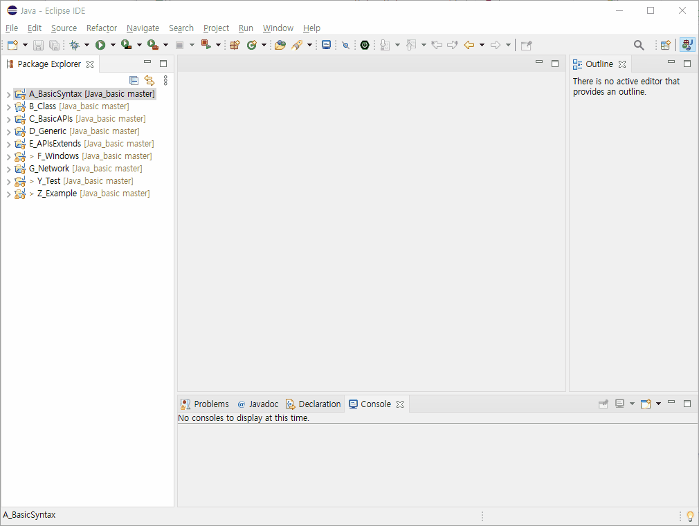The width and height of the screenshot is (699, 526).
Task: Click the Coverage run icon
Action: point(127,45)
